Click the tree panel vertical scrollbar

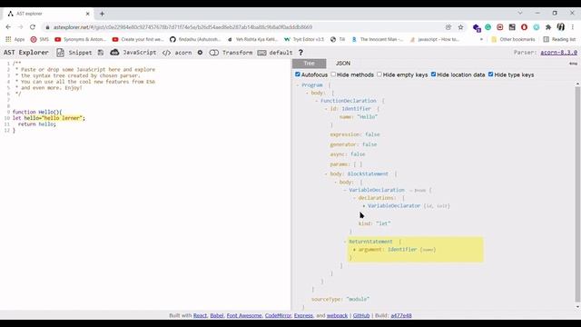577,194
